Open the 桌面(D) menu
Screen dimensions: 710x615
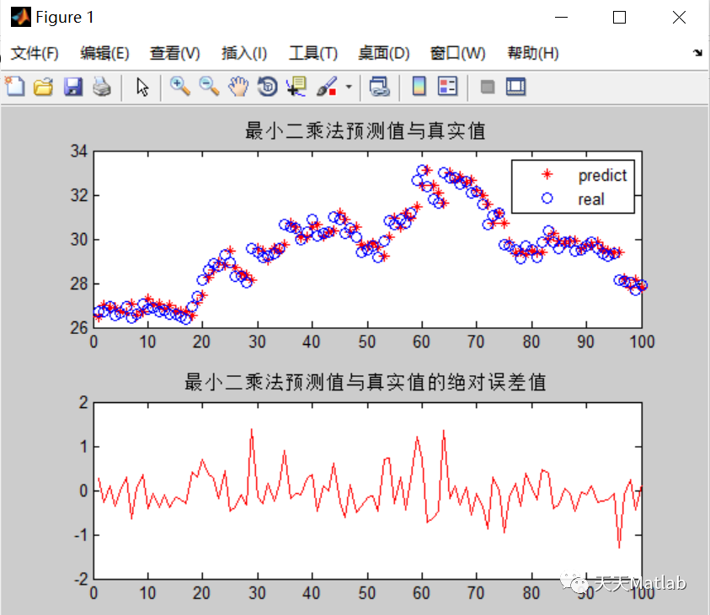[383, 53]
